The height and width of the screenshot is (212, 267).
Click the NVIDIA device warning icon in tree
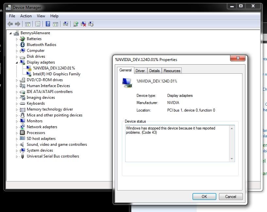coord(29,68)
